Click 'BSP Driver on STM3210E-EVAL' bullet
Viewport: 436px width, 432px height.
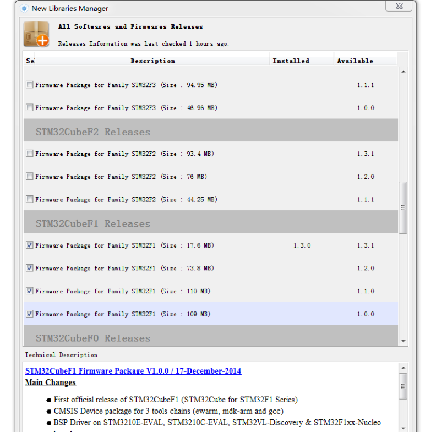(217, 422)
